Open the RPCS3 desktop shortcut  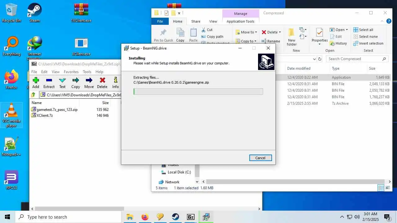(x=11, y=180)
